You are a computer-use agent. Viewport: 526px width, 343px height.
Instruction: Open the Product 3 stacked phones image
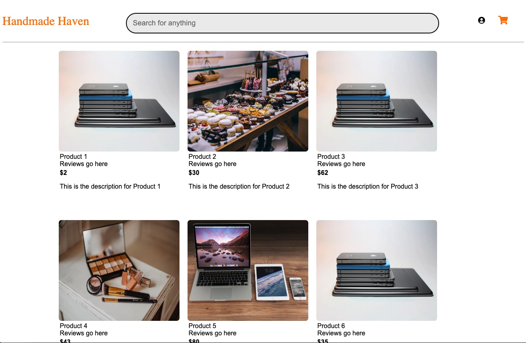coord(377,101)
